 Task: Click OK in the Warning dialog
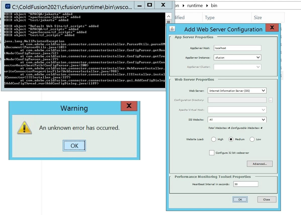[x=74, y=146]
